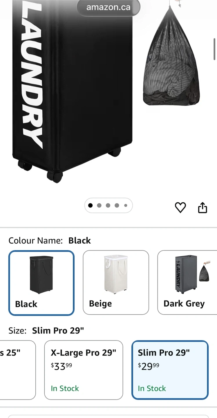Tap the X-Large Pro $33.99 price
Screen dimensions: 217x418
62,366
